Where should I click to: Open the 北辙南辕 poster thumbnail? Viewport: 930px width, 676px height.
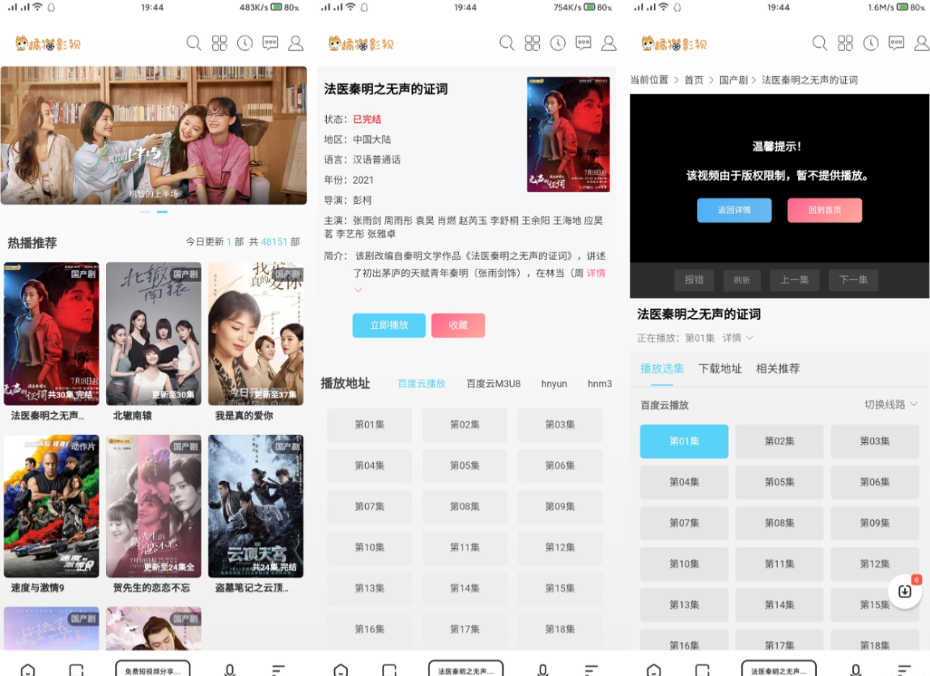coord(154,334)
